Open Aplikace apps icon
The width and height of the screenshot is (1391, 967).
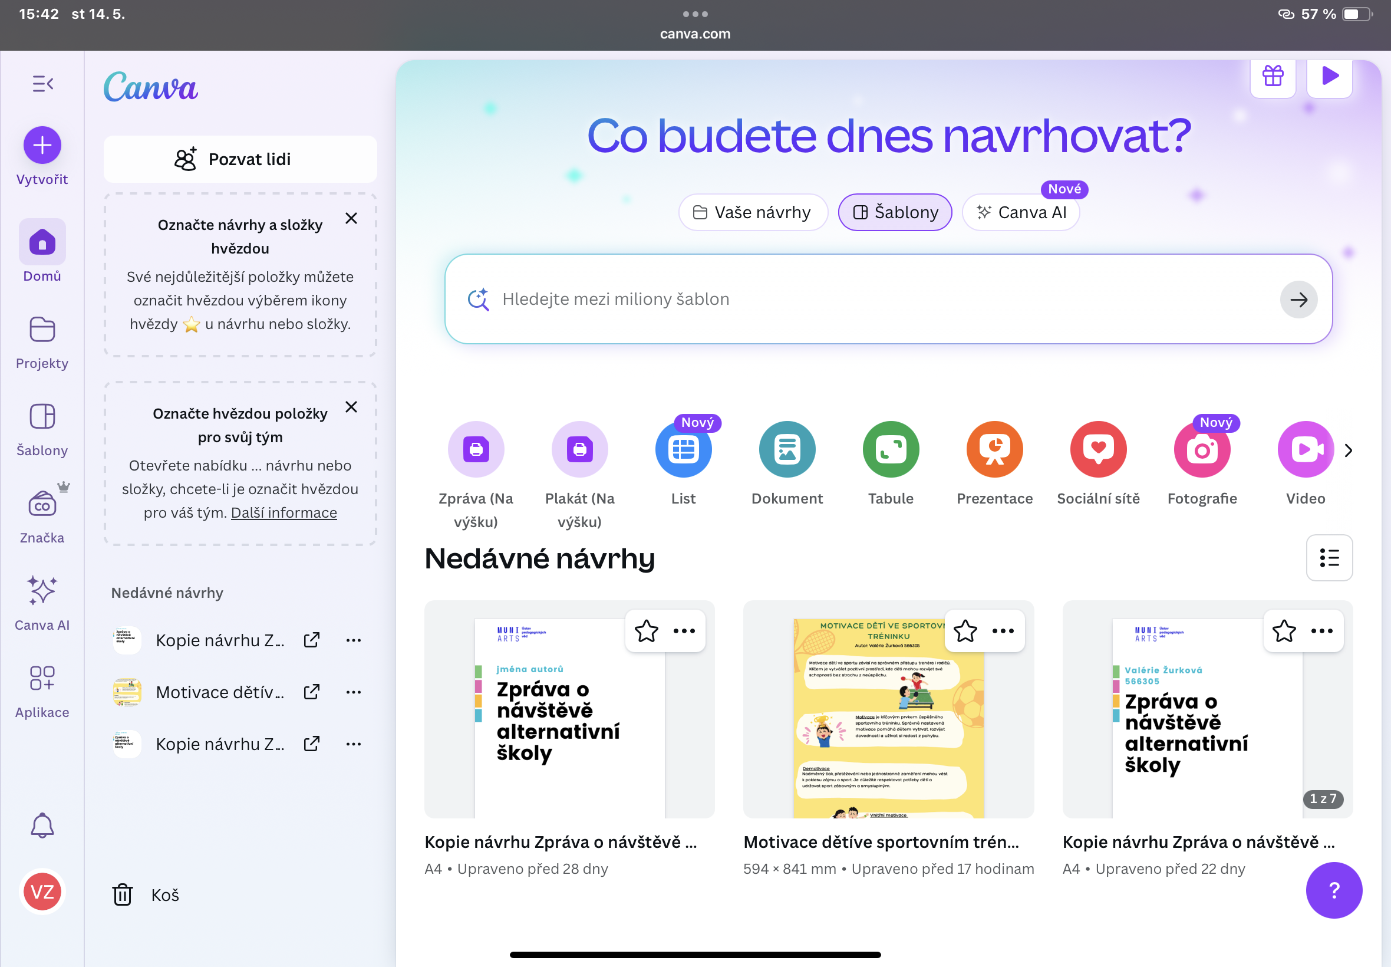click(42, 678)
